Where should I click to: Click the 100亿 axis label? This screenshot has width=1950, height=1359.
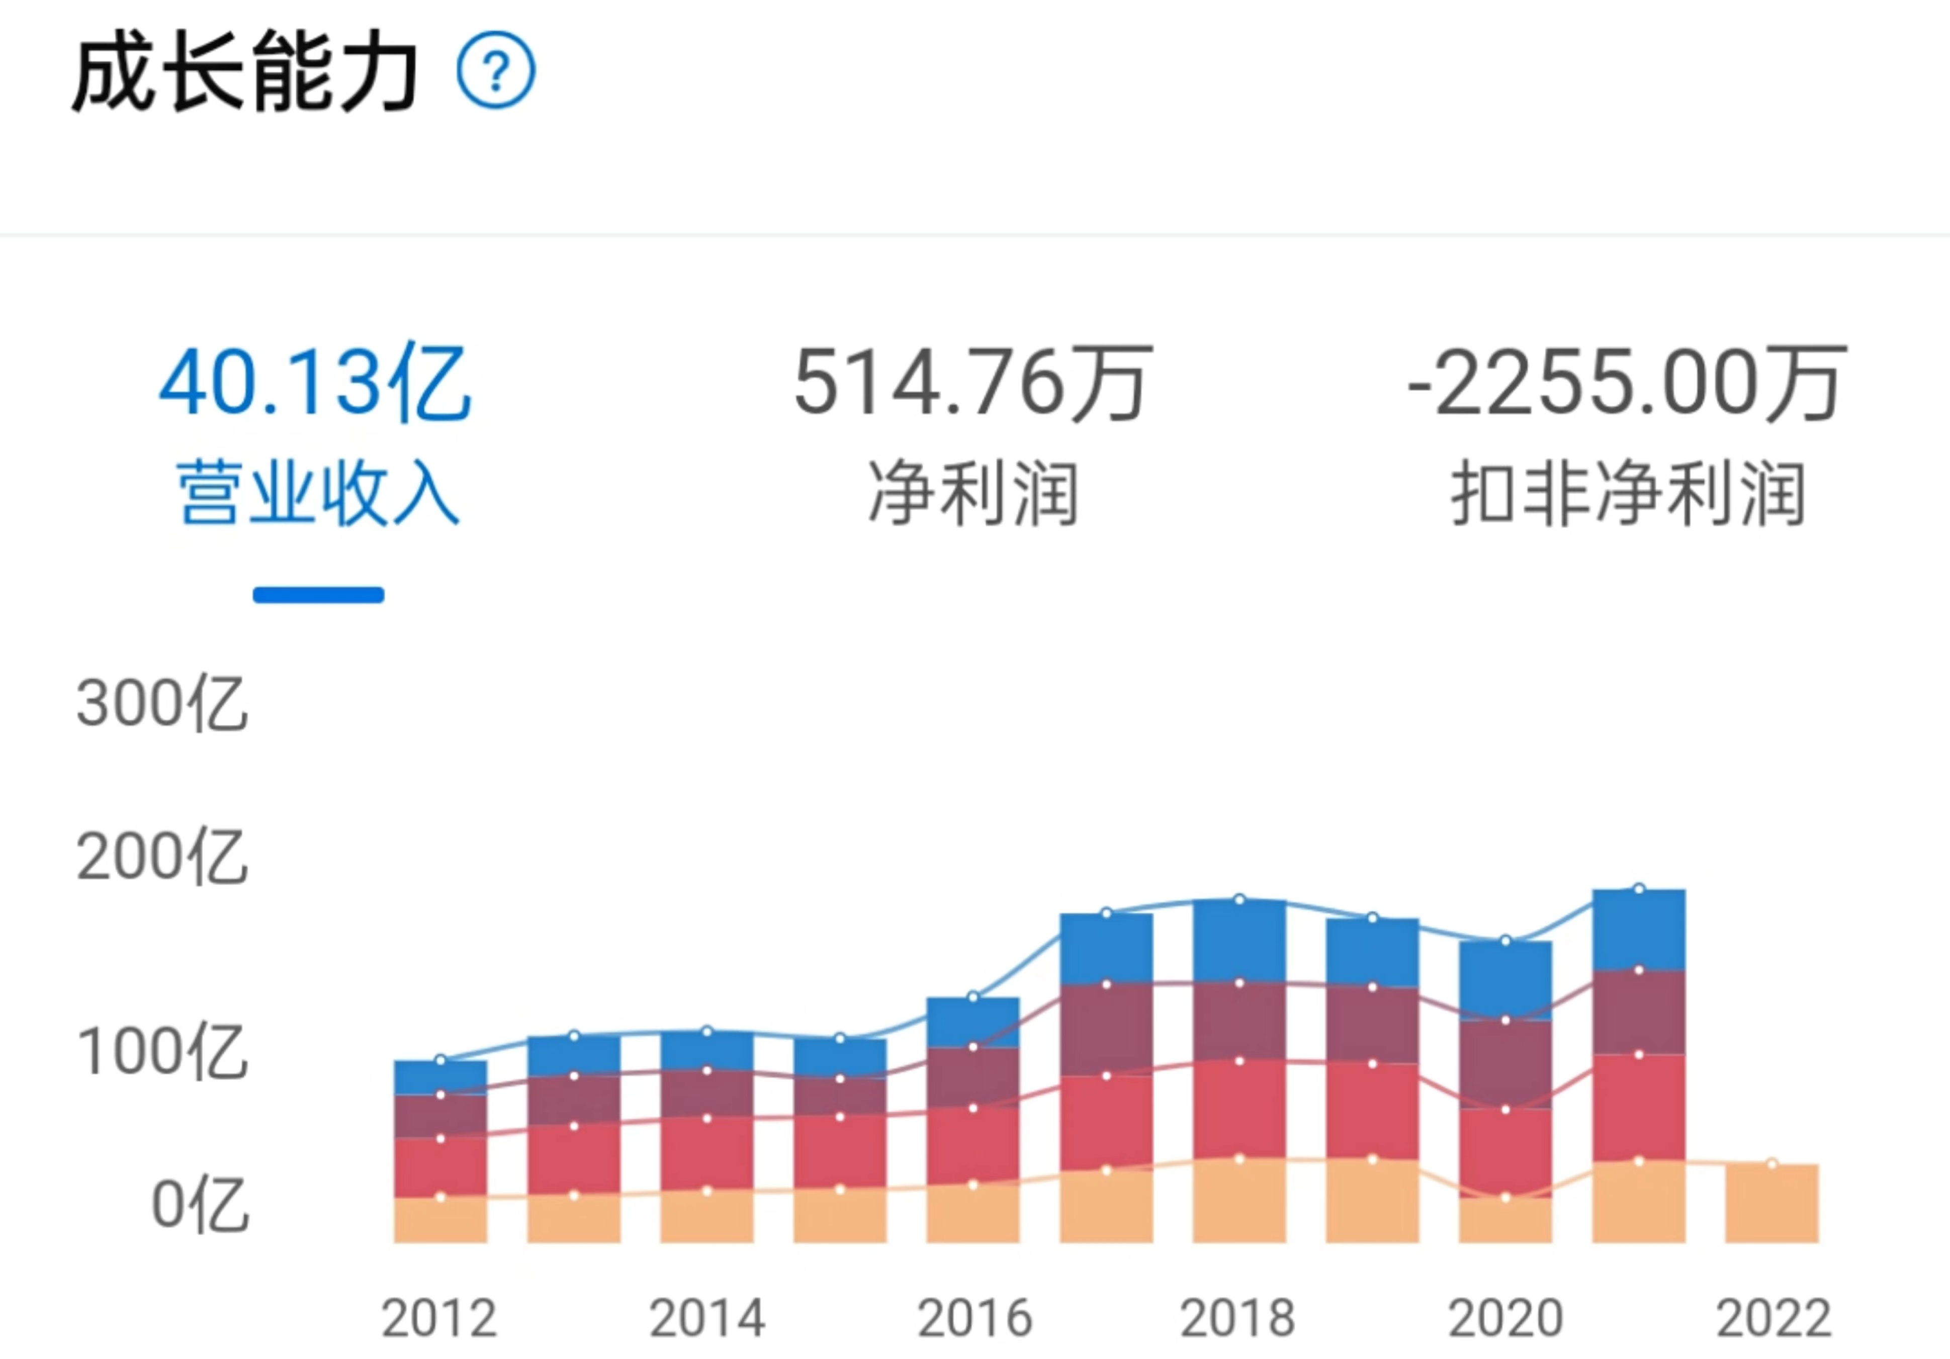click(x=162, y=1051)
